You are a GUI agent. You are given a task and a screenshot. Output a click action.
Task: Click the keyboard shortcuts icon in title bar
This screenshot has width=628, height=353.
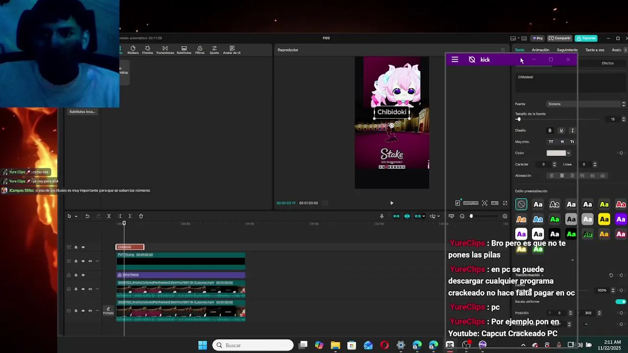524,38
